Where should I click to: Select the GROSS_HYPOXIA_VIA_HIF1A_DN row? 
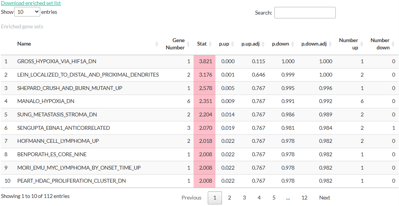coord(199,62)
